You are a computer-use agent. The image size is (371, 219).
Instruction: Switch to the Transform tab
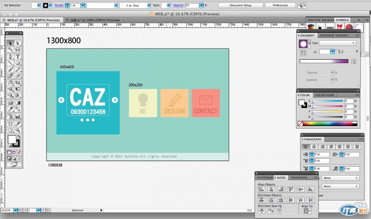pos(298,178)
